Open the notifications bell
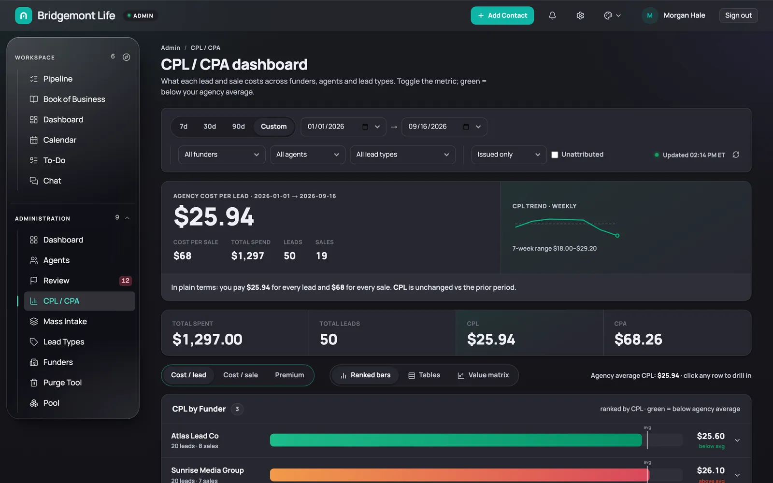The height and width of the screenshot is (483, 773). pyautogui.click(x=552, y=15)
